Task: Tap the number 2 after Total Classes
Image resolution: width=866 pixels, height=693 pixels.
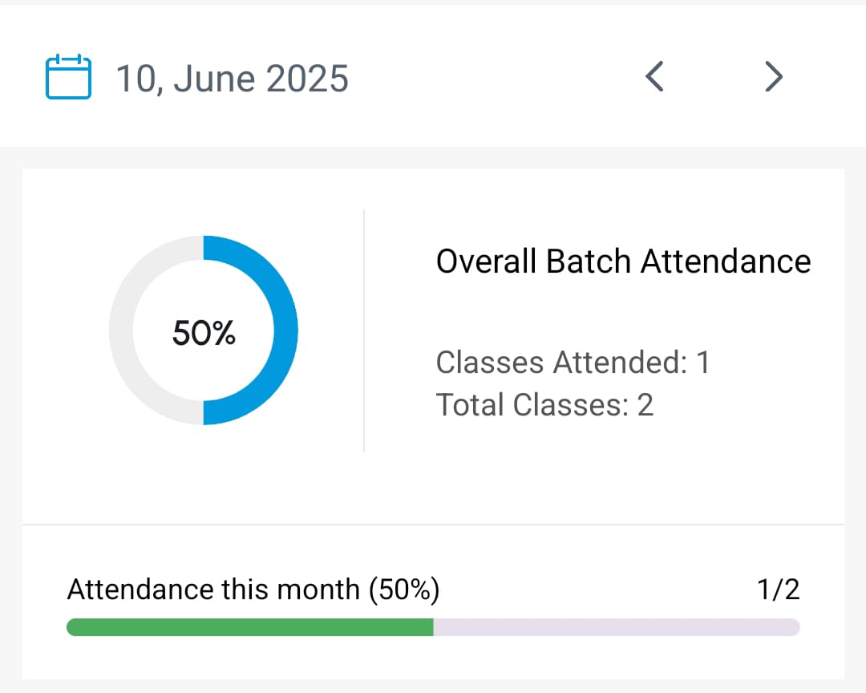Action: click(x=645, y=404)
